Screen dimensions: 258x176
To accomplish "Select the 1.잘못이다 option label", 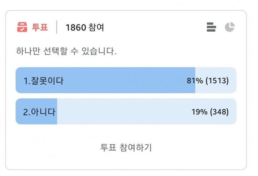I will pos(44,81).
